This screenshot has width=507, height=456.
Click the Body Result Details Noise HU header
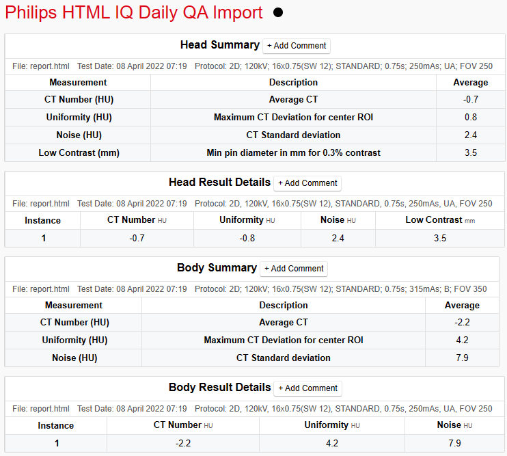click(454, 425)
